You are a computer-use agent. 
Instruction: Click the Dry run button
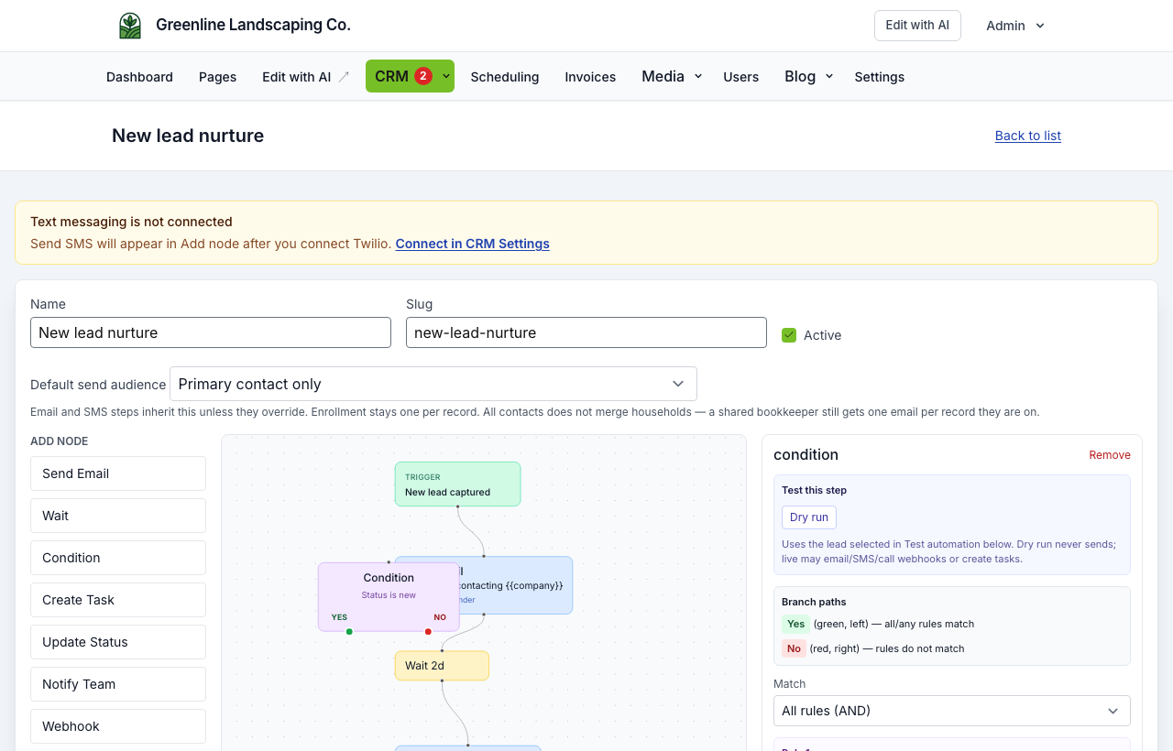809,517
